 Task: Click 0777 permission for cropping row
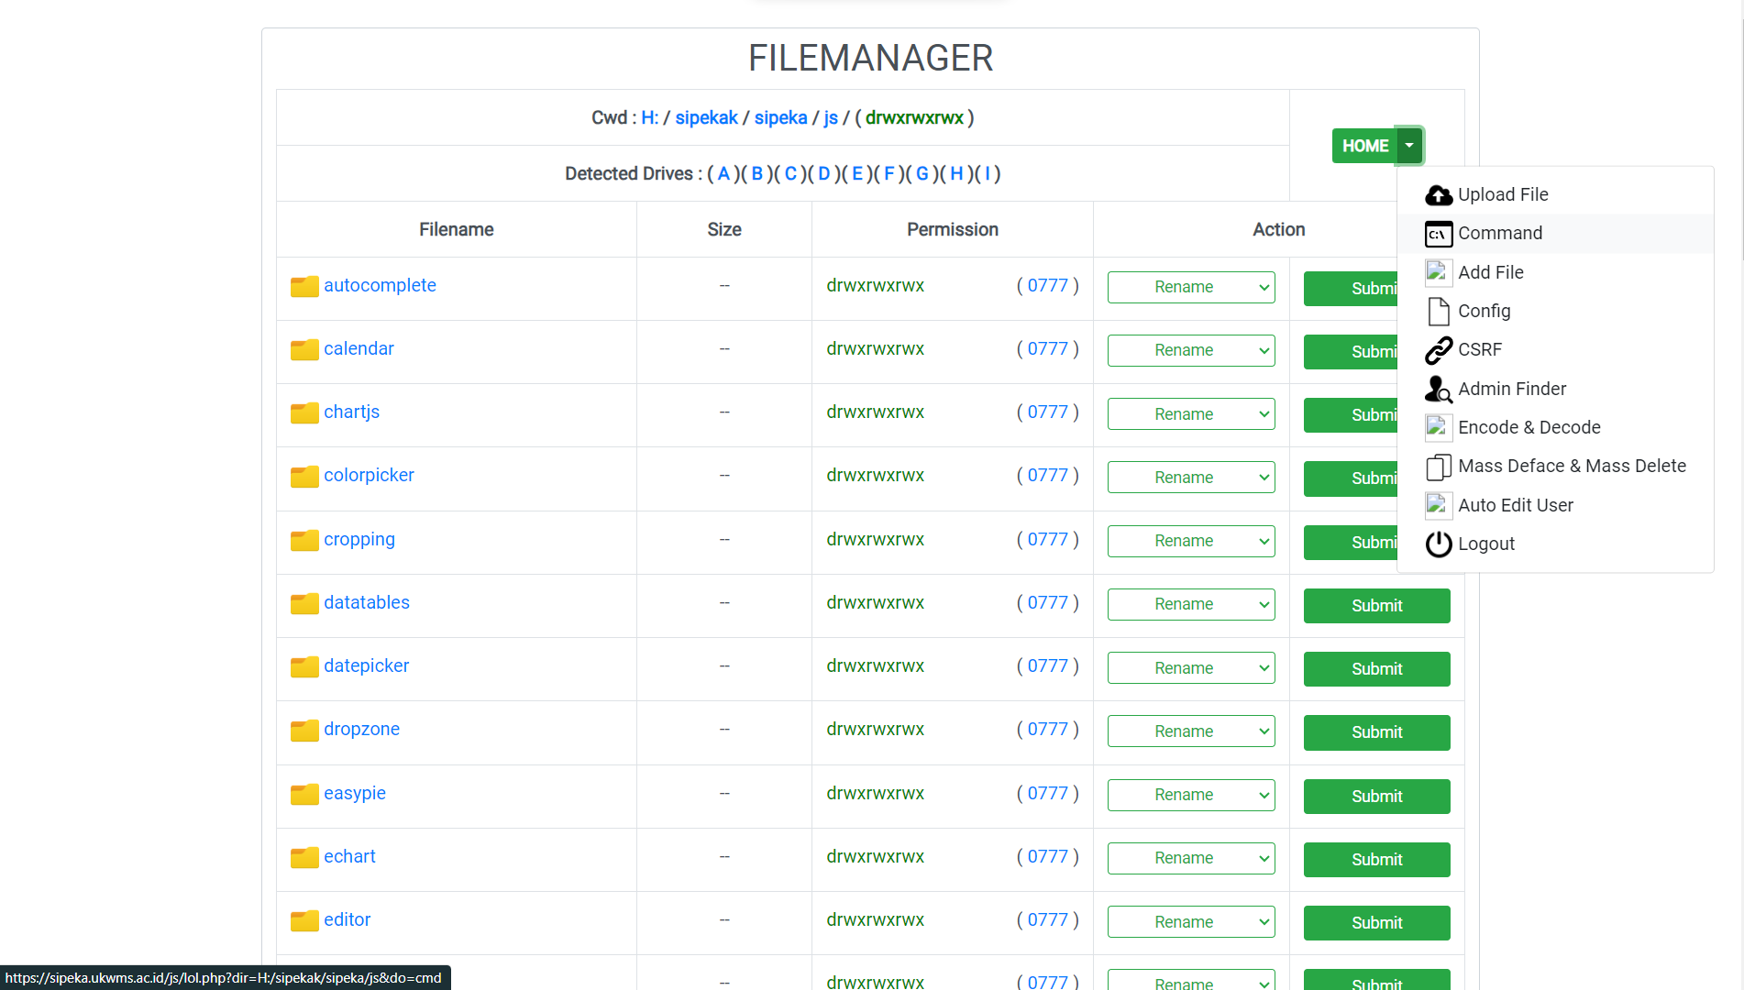click(1047, 539)
